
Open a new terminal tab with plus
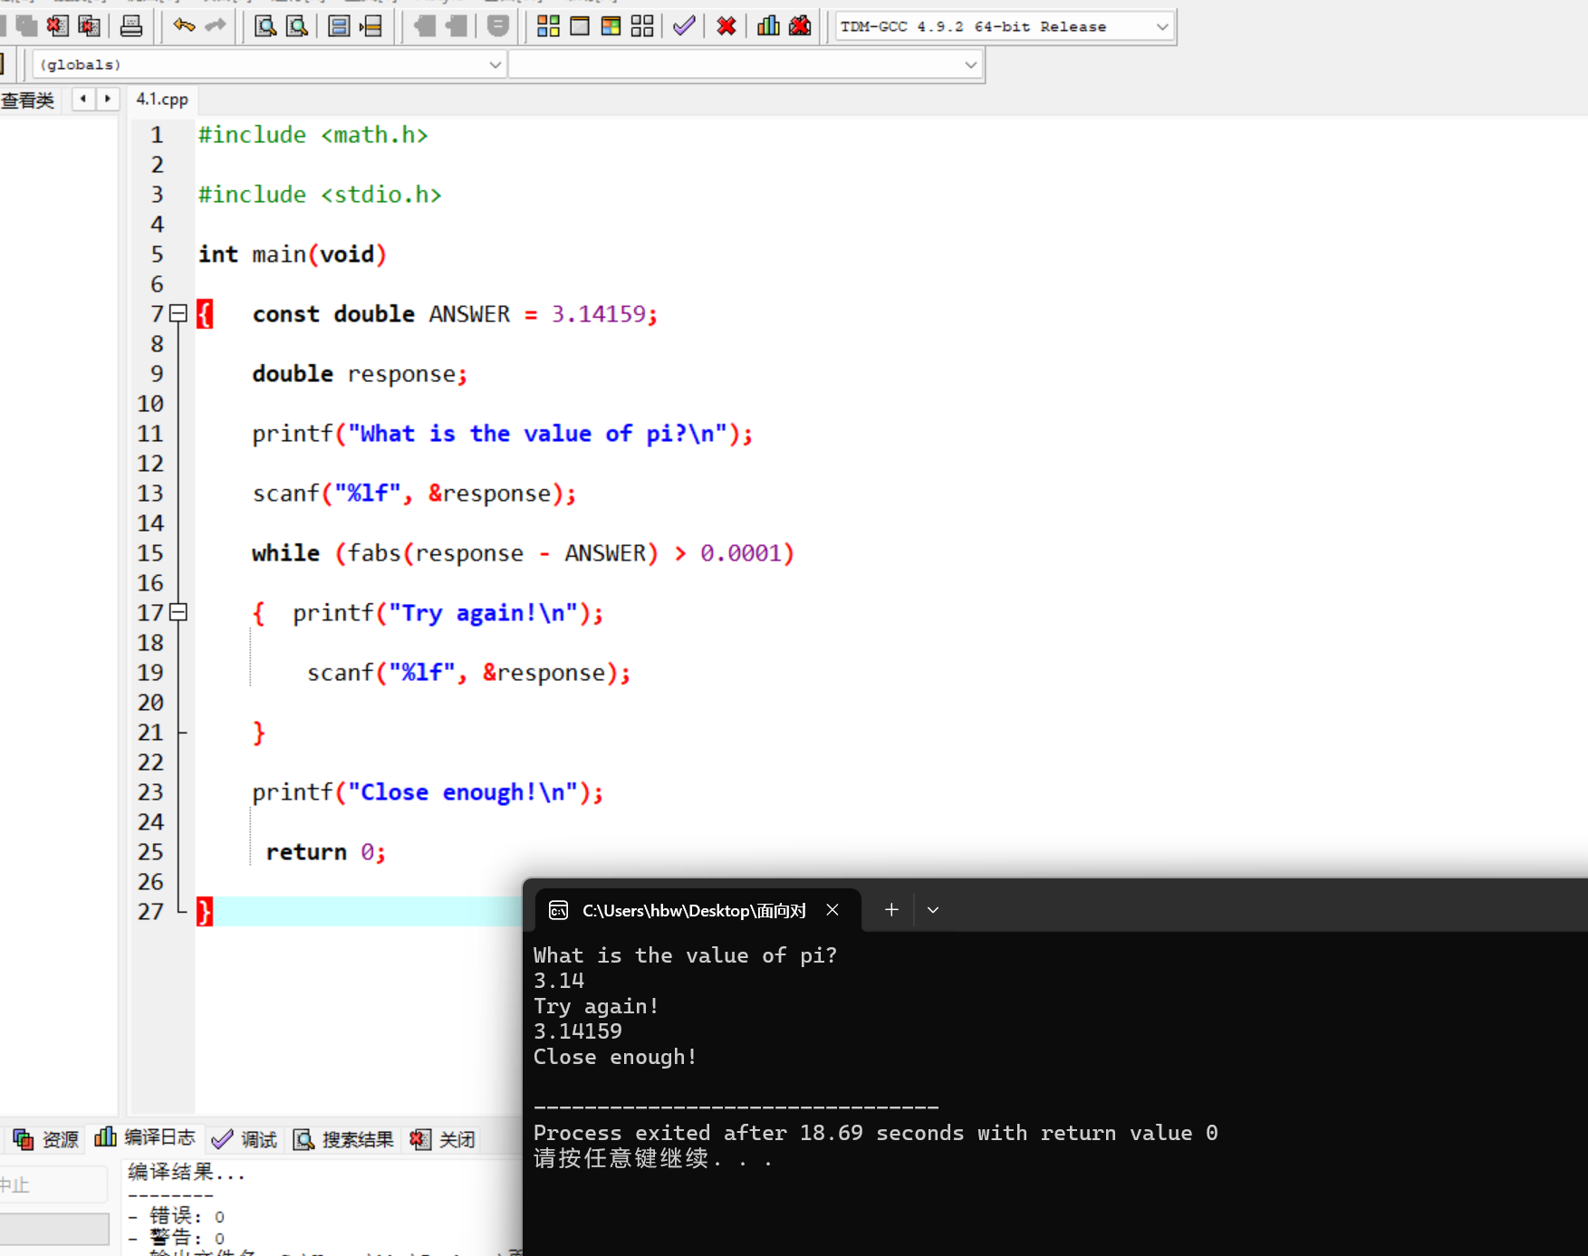click(891, 910)
